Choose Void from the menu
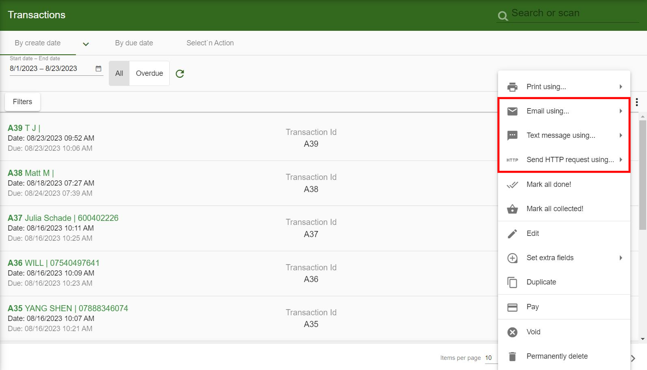The height and width of the screenshot is (370, 647). pyautogui.click(x=564, y=332)
